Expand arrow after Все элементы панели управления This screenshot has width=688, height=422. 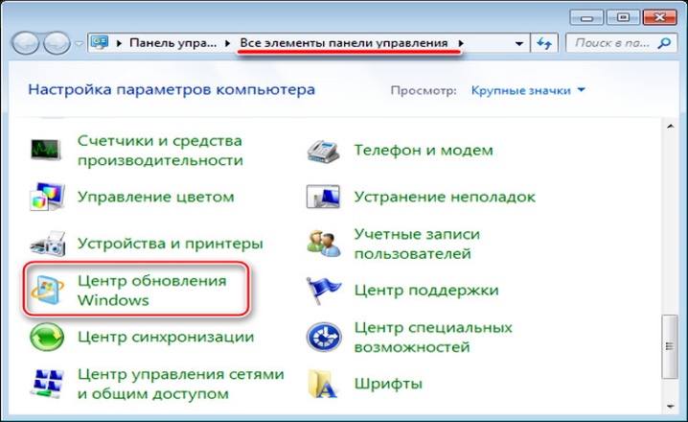tap(461, 43)
